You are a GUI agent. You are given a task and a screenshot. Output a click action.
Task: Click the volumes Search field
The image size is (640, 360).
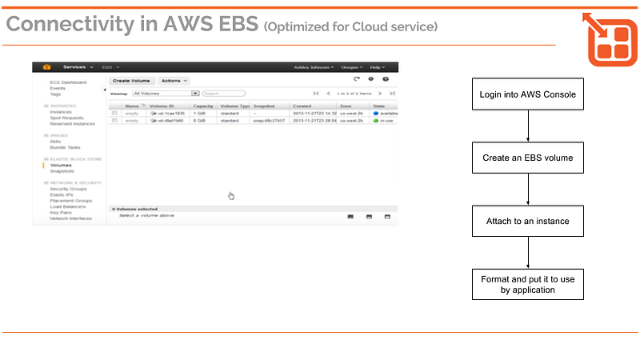click(x=224, y=94)
